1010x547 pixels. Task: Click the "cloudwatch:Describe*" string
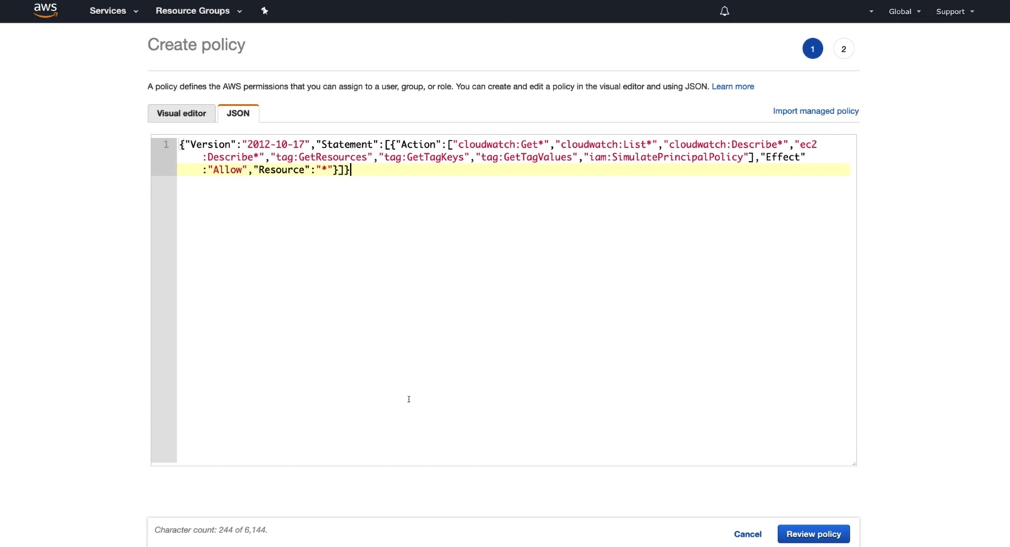tap(726, 144)
